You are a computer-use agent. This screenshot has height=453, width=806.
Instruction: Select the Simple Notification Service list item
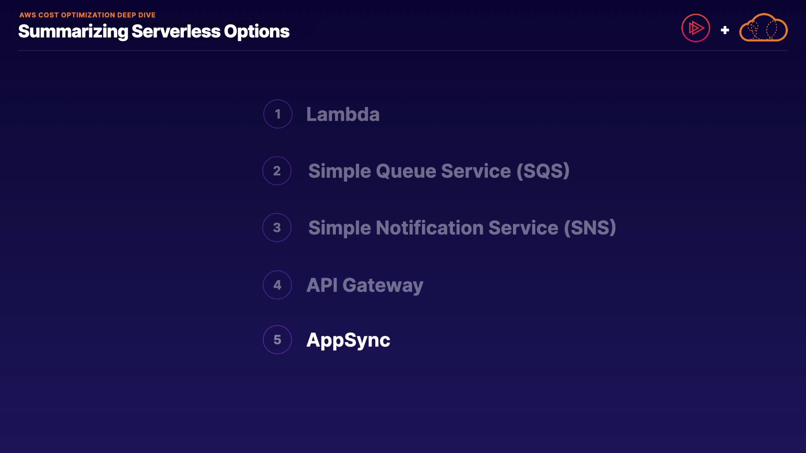point(462,228)
